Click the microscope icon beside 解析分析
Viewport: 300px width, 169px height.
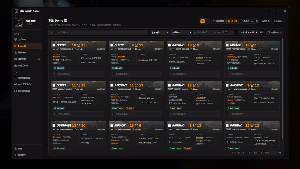click(x=16, y=53)
